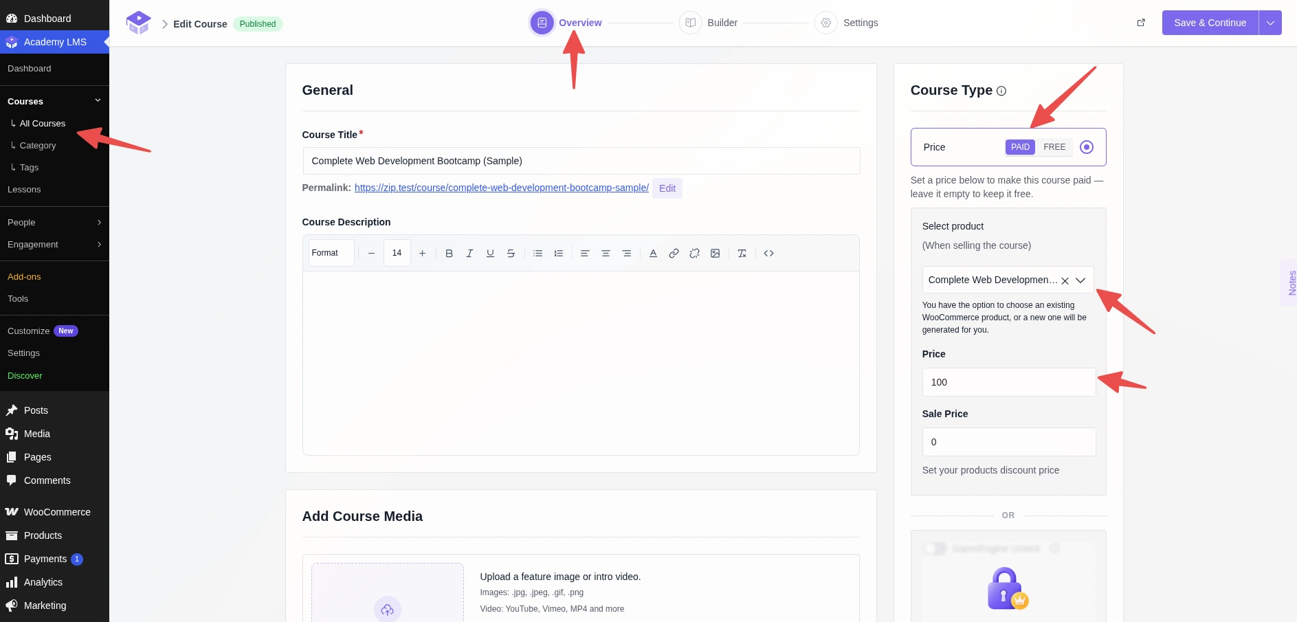Center align description text
The width and height of the screenshot is (1297, 622).
click(x=606, y=254)
